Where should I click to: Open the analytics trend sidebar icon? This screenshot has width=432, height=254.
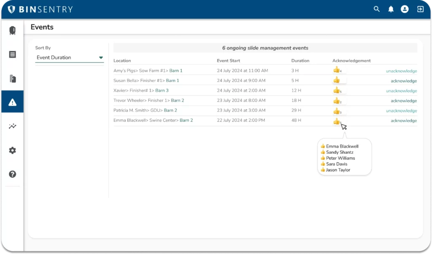12,126
